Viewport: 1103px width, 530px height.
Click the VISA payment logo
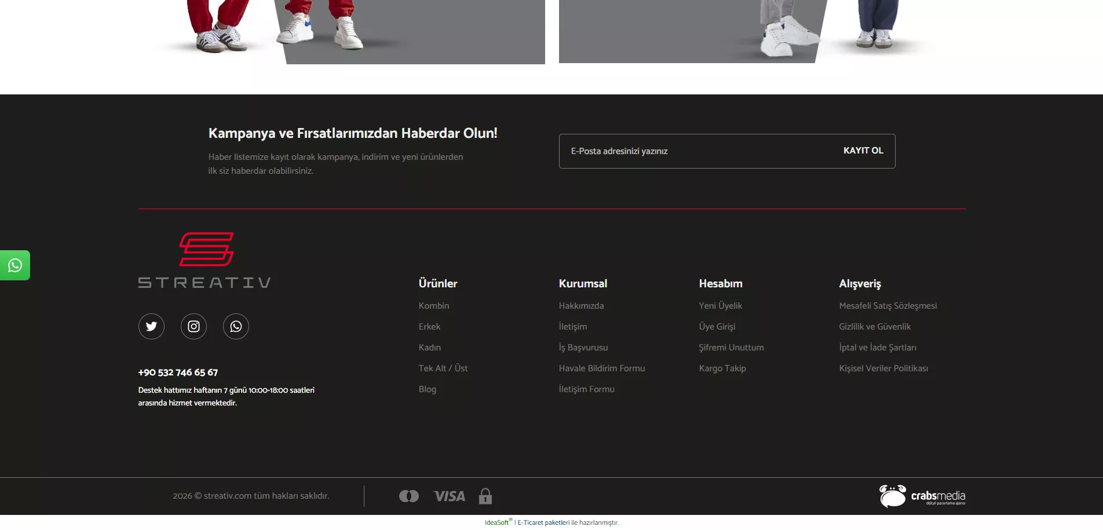pos(449,496)
